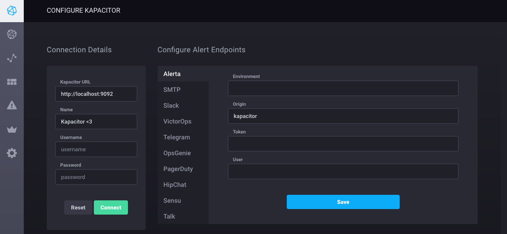This screenshot has width=507, height=234.
Task: Select the PagerDuty endpoint tab
Action: tap(178, 169)
